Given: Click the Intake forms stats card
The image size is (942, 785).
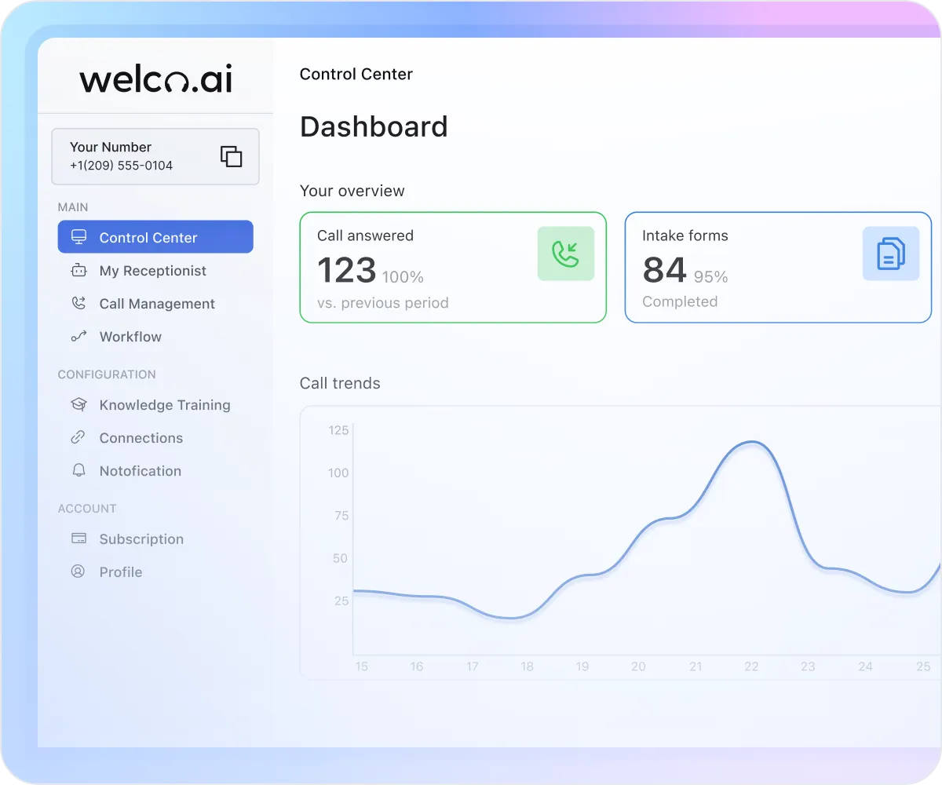Looking at the screenshot, I should pos(777,267).
